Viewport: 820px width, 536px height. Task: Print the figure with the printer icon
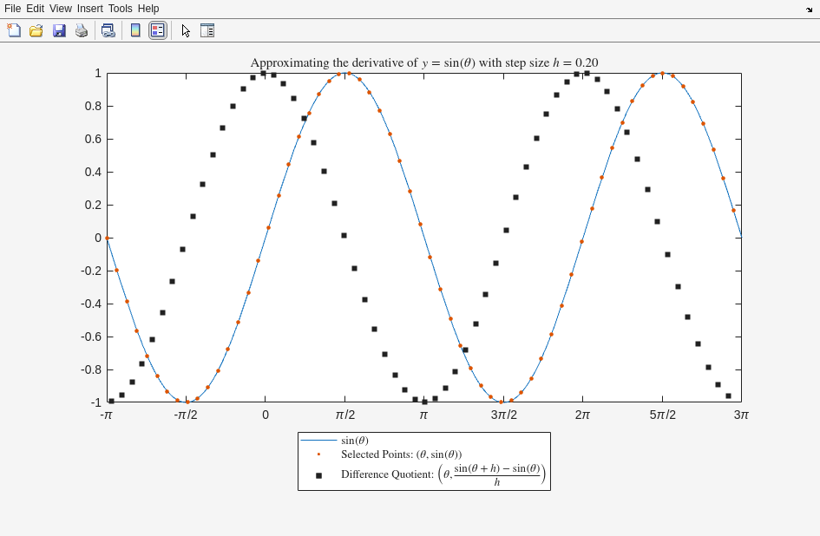pos(82,30)
